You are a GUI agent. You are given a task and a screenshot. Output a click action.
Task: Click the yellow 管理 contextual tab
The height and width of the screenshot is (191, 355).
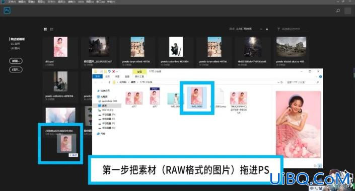[139, 72]
